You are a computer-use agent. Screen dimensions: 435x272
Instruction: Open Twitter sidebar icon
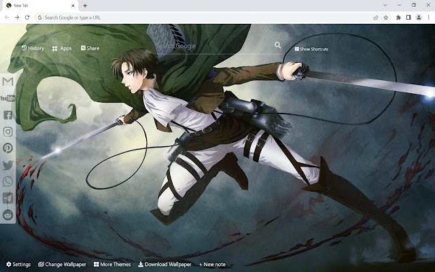pyautogui.click(x=7, y=165)
